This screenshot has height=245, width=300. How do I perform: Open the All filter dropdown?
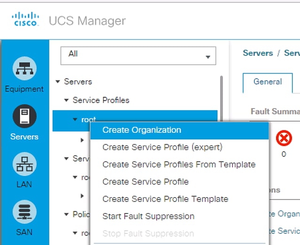tap(138, 56)
